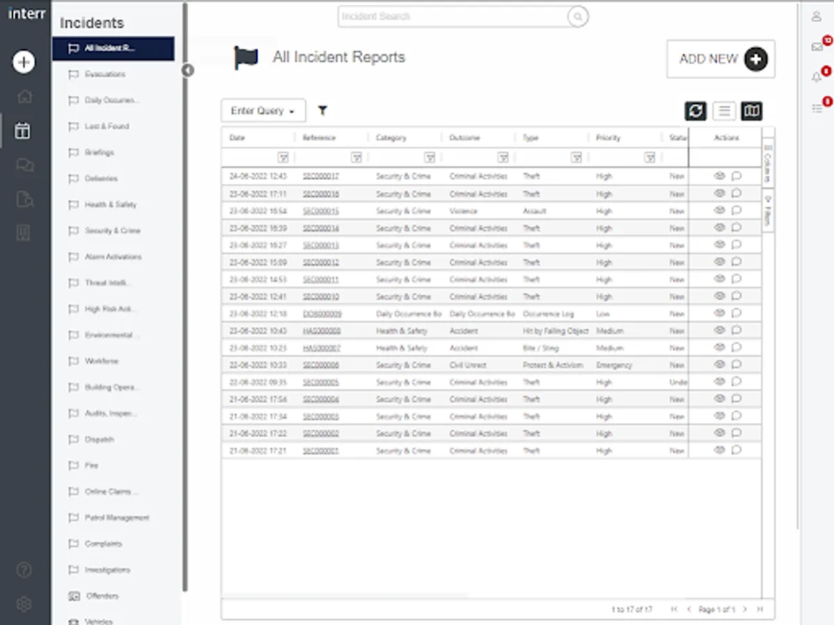834x625 pixels.
Task: Open comment for SEC000001 row
Action: [x=737, y=450]
